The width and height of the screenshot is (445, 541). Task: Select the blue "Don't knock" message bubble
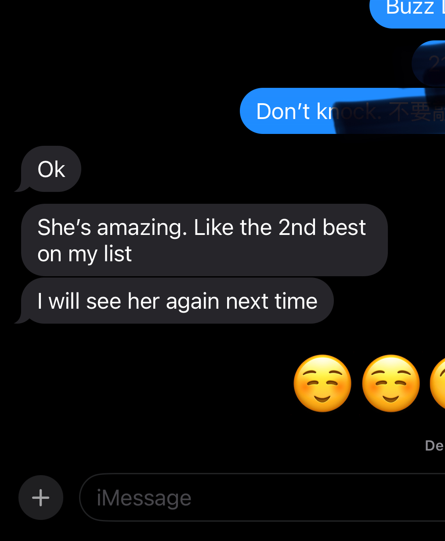[x=342, y=111]
